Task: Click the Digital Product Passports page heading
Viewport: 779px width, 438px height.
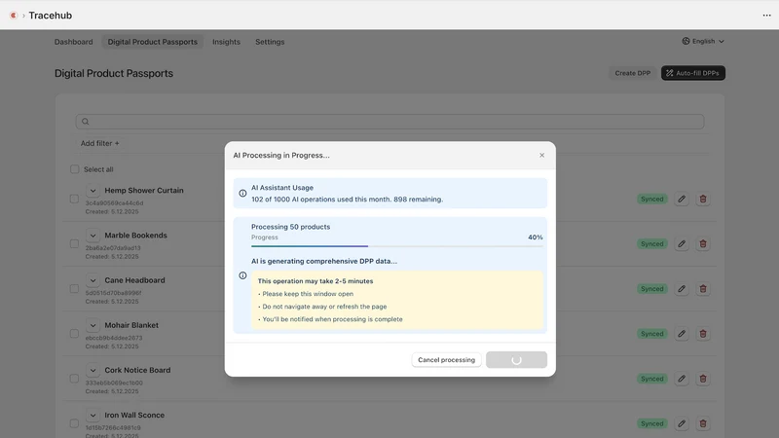Action: coord(114,74)
